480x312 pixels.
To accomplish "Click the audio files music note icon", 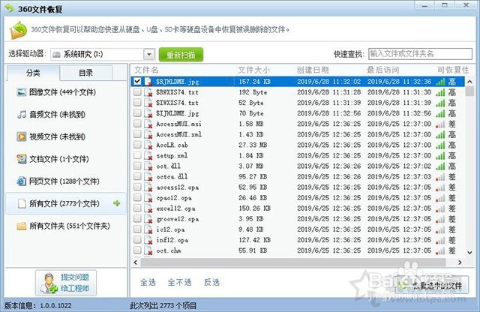I will pyautogui.click(x=22, y=115).
